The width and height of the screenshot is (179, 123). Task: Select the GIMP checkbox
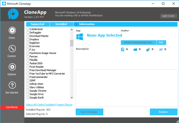click(x=28, y=81)
